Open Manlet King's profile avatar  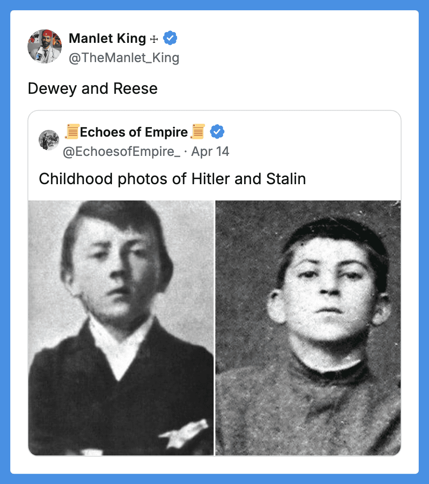[45, 46]
